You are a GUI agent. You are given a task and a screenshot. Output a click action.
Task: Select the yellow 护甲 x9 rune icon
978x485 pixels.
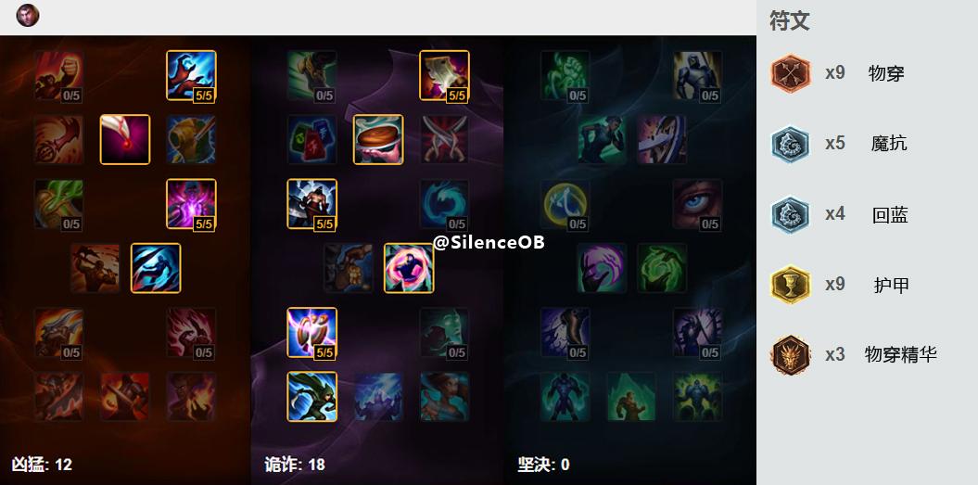click(x=791, y=285)
